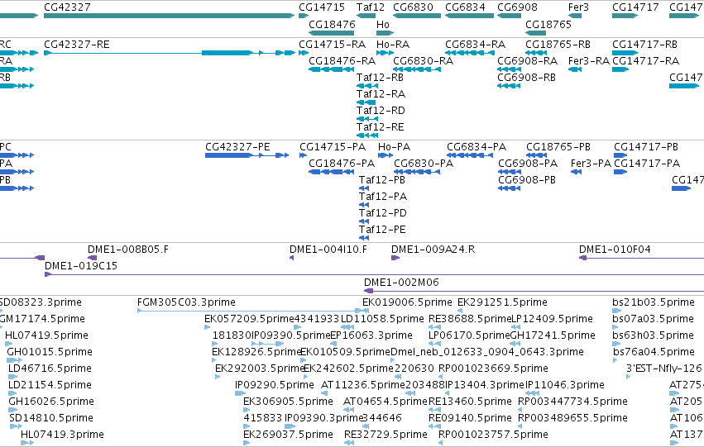
Task: Click transcript Taf12-RB
Action: 366,86
